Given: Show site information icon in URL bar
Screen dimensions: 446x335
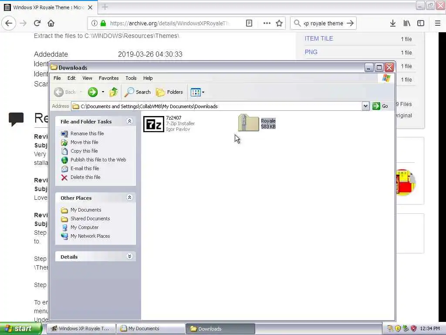Looking at the screenshot, I should coord(95,24).
